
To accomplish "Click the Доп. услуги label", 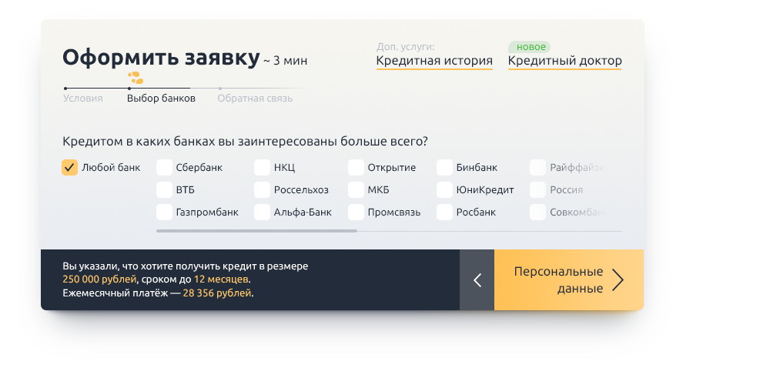I will [406, 47].
